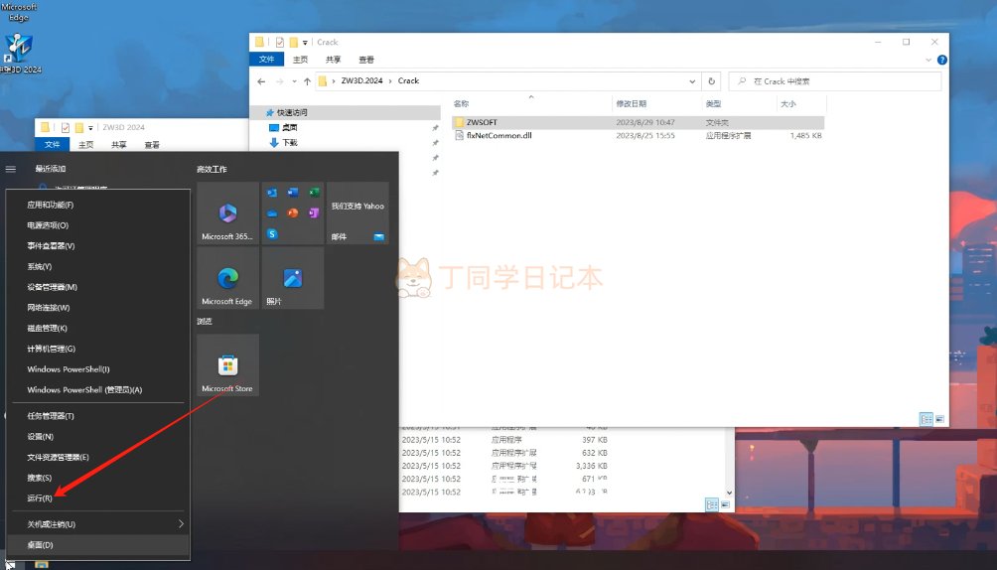Launch the Microsoft Edge tile
This screenshot has height=570, width=997.
point(227,278)
